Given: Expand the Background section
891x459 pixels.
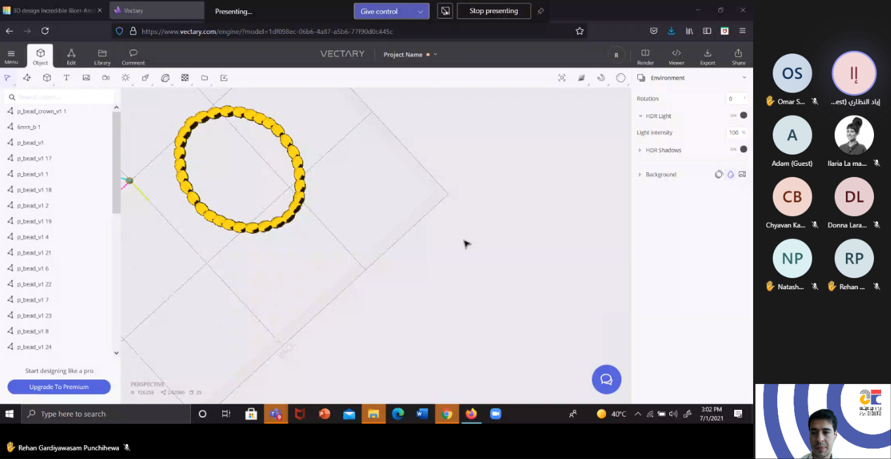Looking at the screenshot, I should point(640,174).
